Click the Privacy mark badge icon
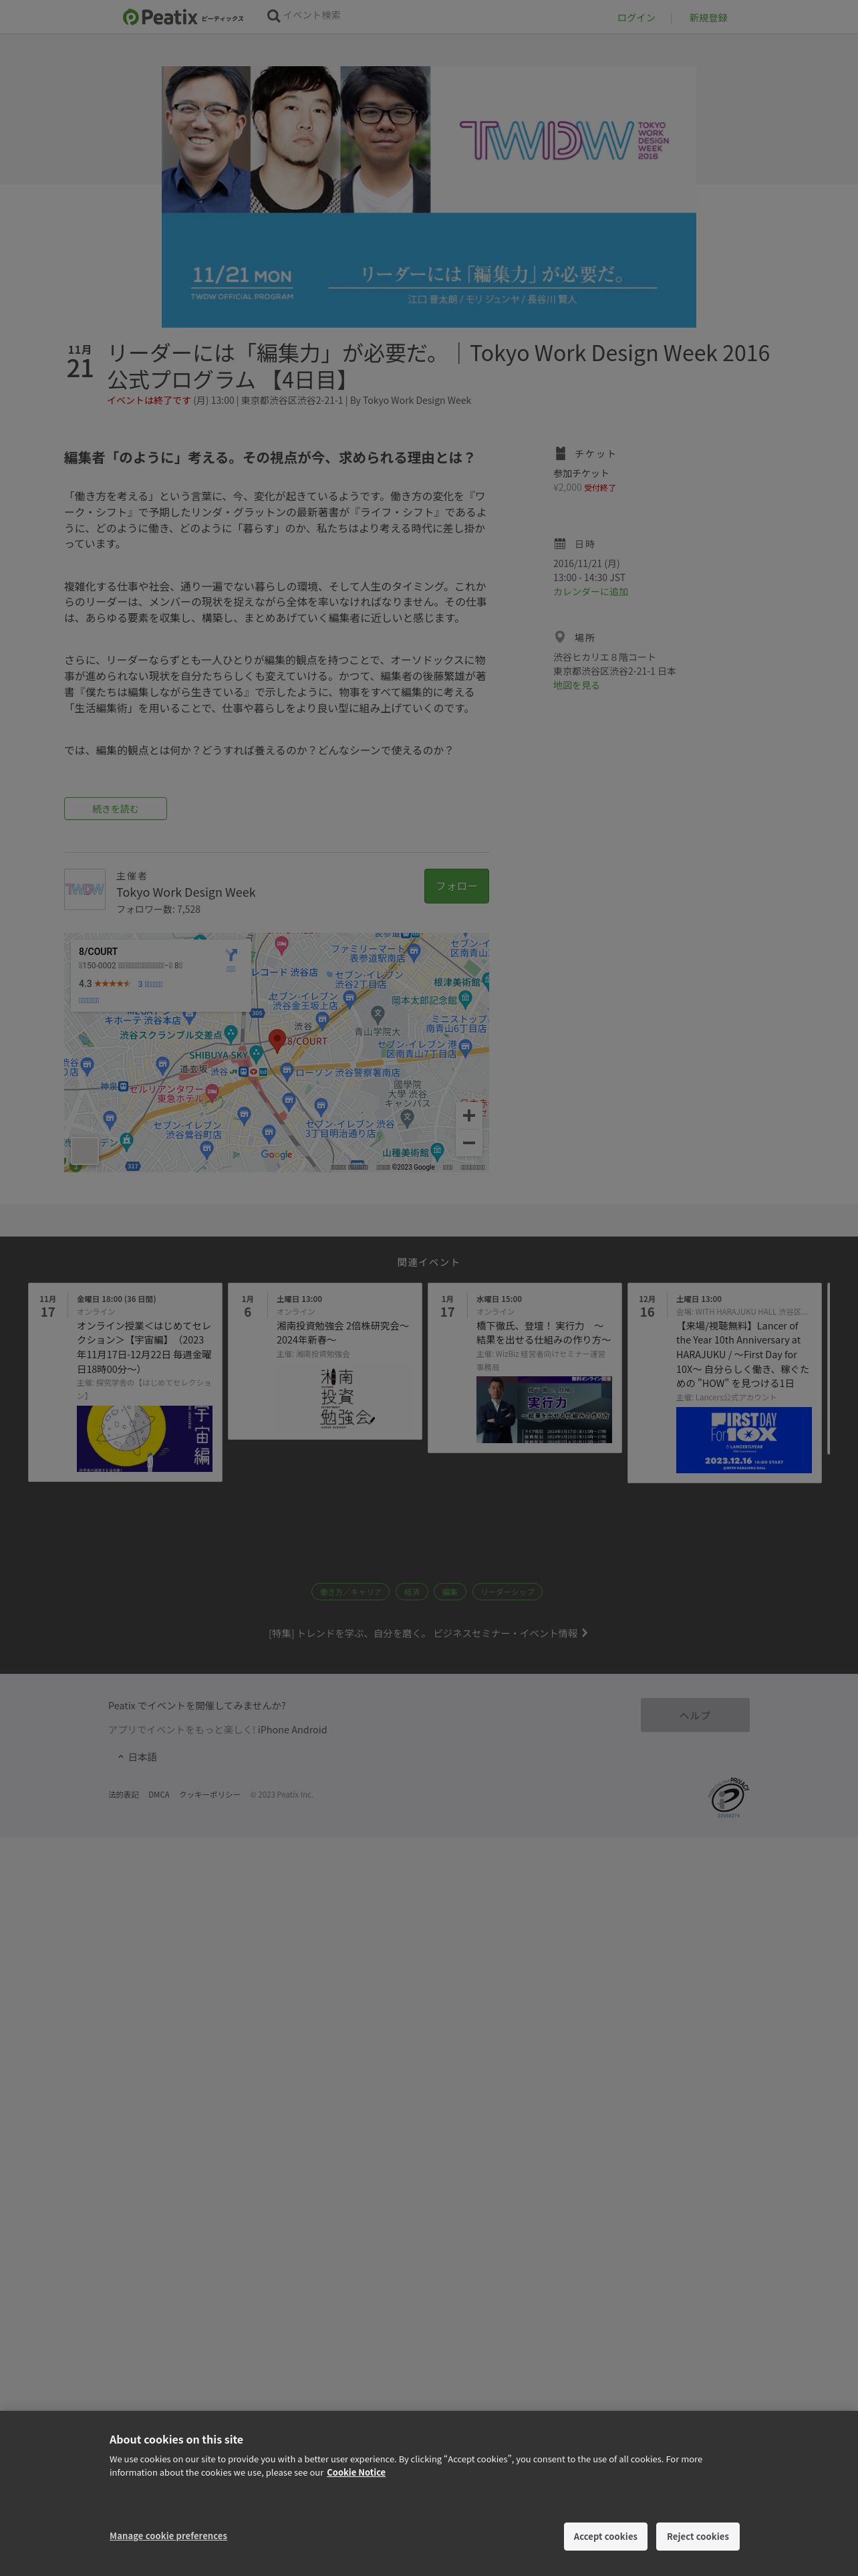Screen dimensions: 858x2576 coord(729,1797)
